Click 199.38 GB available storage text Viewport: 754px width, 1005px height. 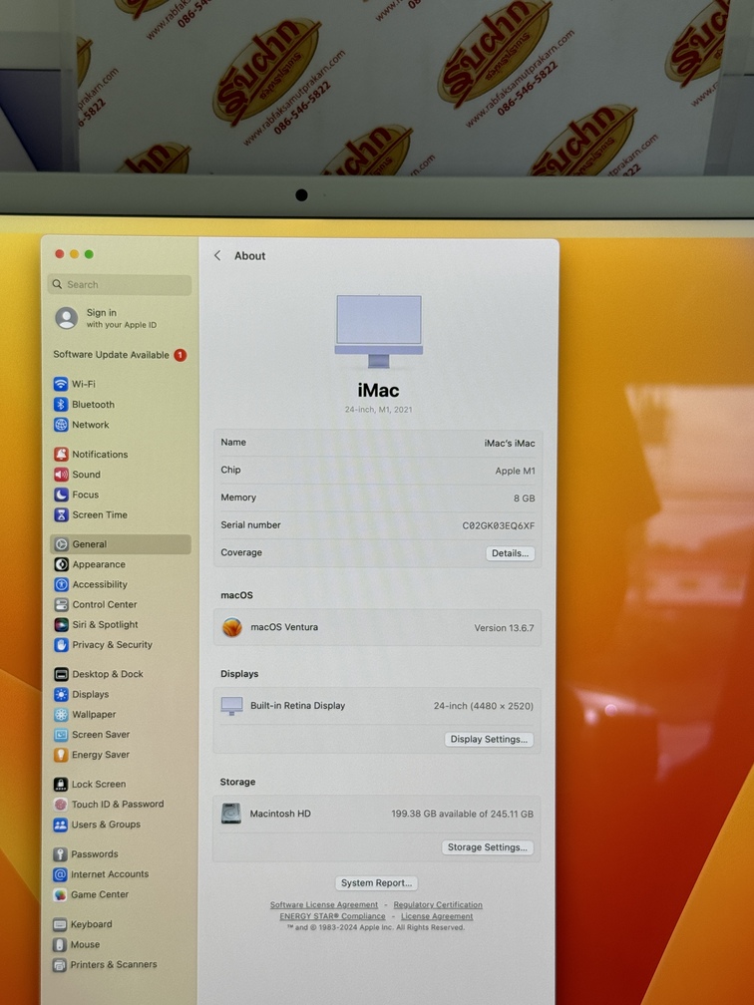pyautogui.click(x=463, y=814)
